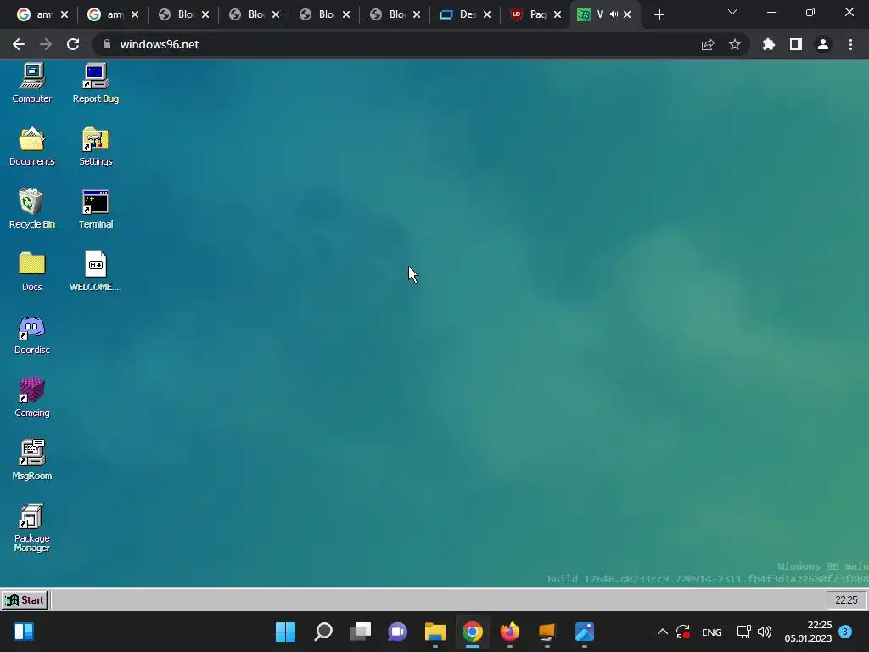Mute the Windows 96 tab audio icon
Viewport: 869px width, 652px height.
click(x=614, y=14)
